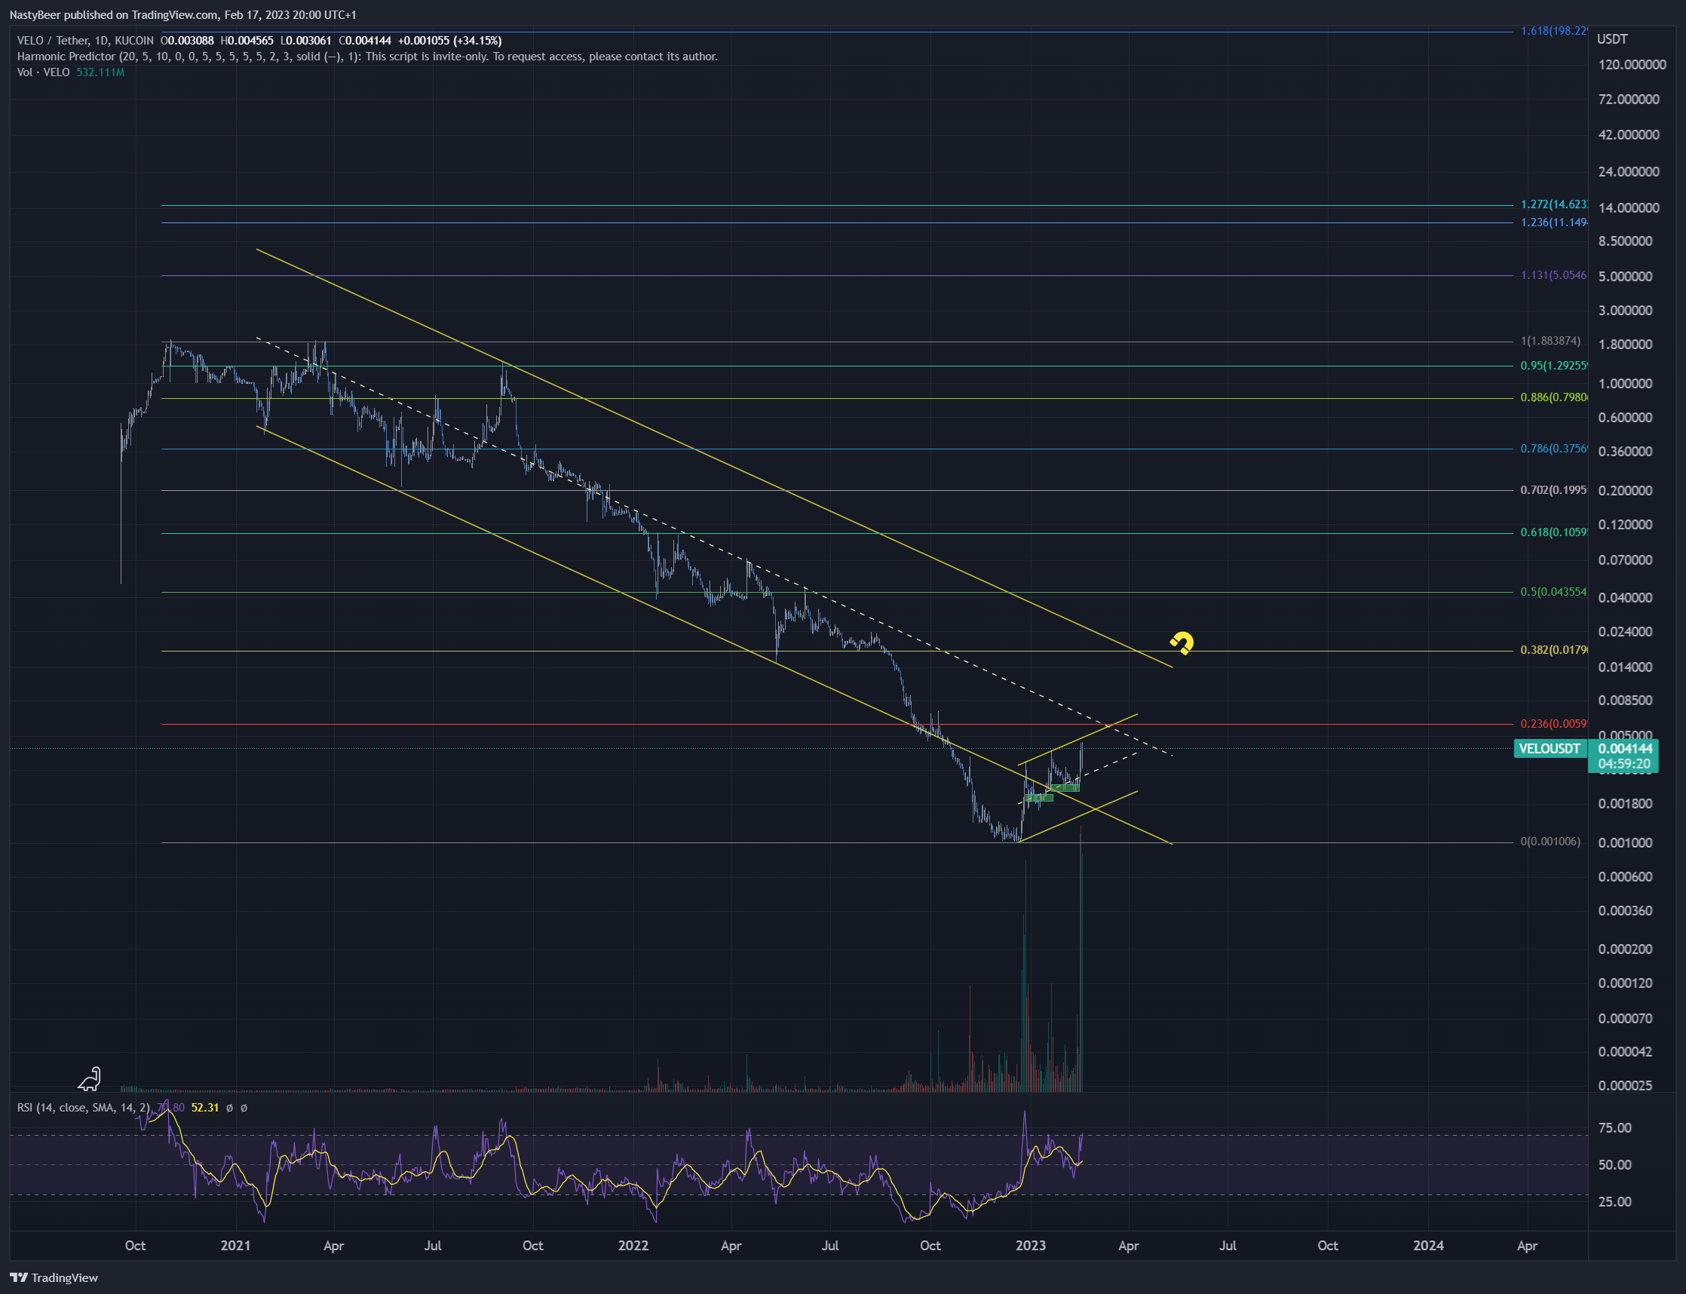1686x1294 pixels.
Task: Open the Harmonic Predictor indicator legend
Action: pos(367,57)
